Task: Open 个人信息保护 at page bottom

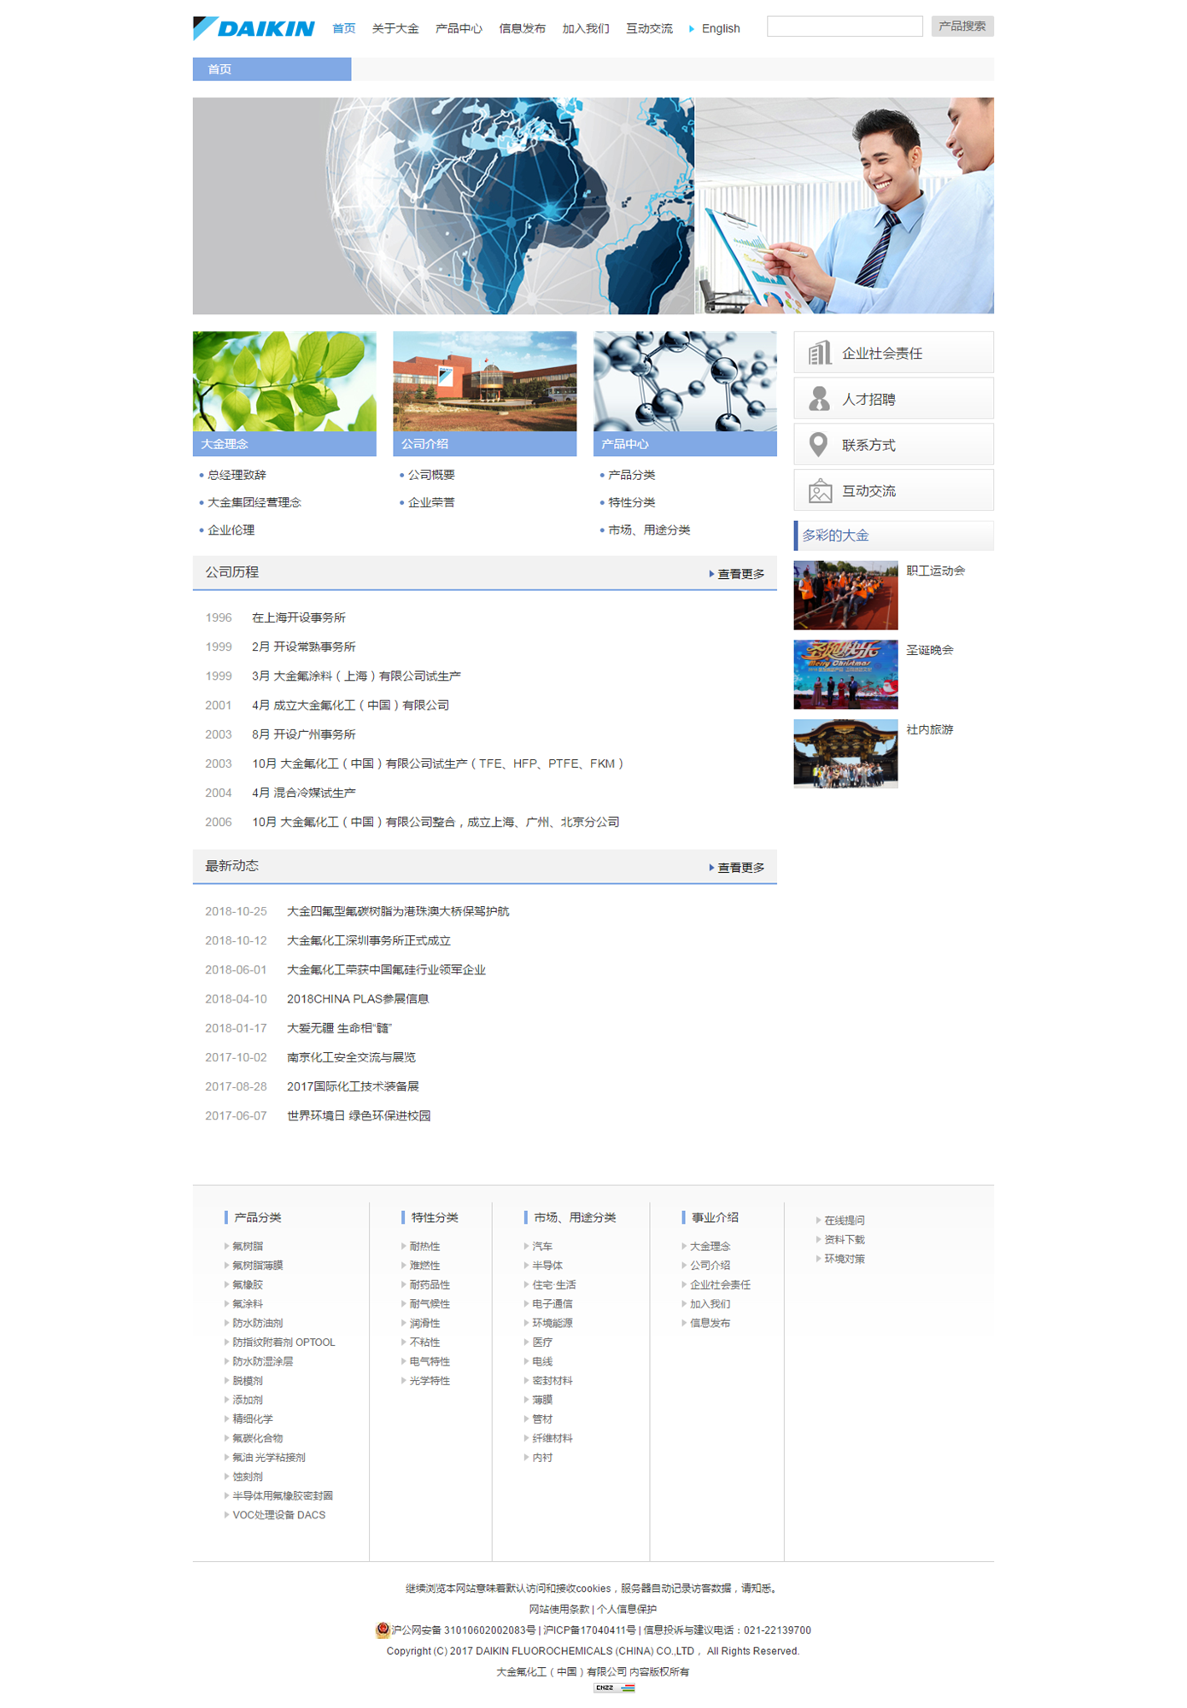Action: pos(627,1609)
